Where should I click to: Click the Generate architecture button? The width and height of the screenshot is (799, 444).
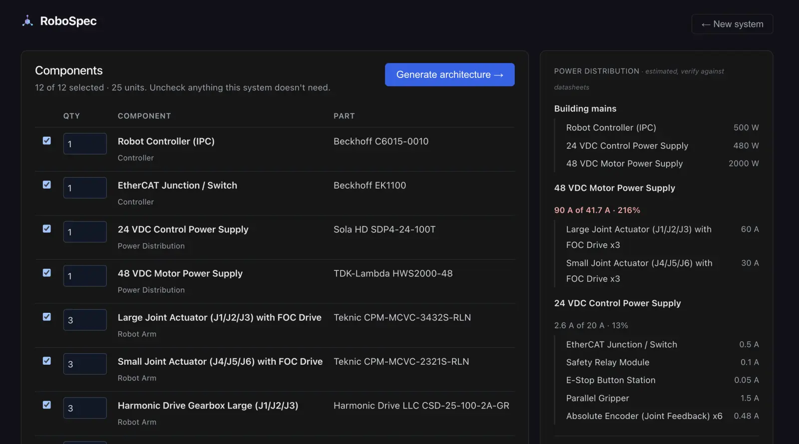click(x=449, y=74)
